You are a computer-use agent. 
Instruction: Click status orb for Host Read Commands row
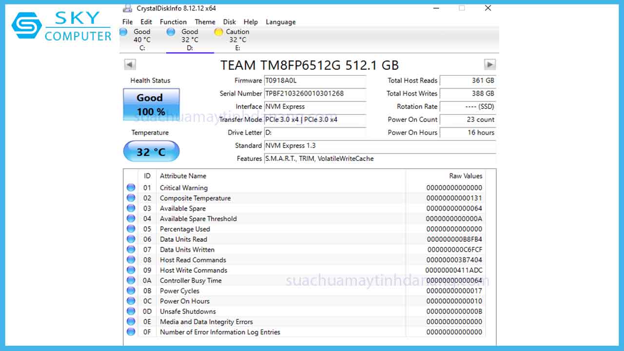point(131,260)
